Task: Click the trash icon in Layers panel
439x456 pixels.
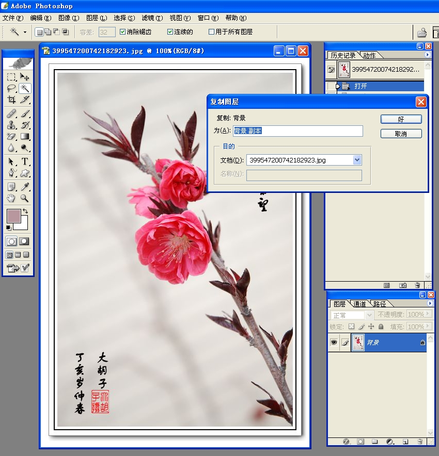Action: pos(420,442)
